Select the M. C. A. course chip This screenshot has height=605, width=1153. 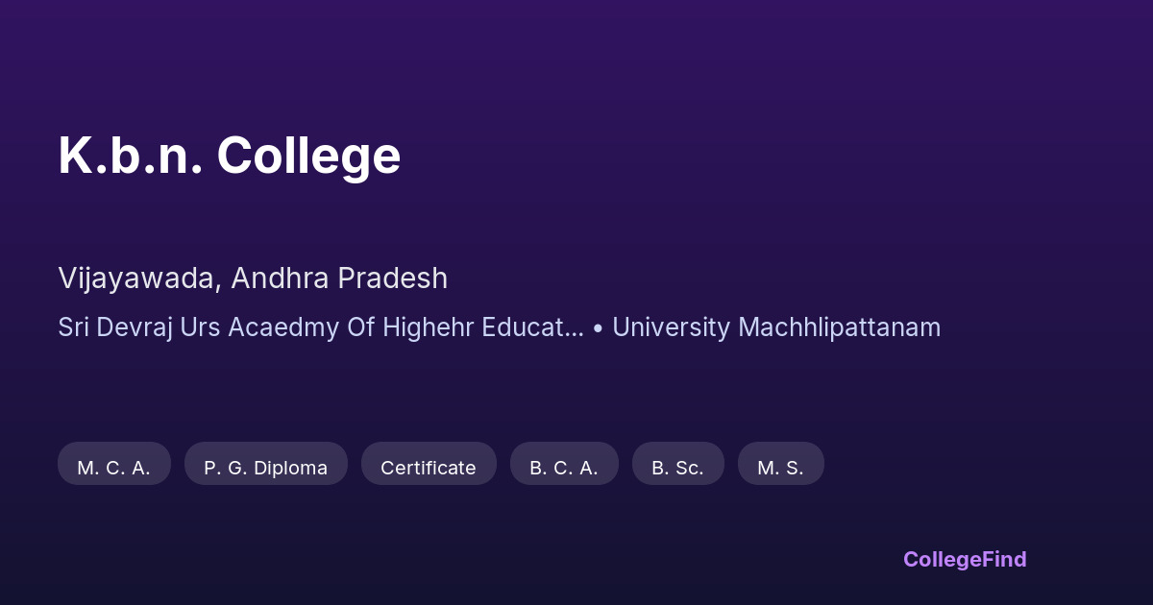point(114,467)
